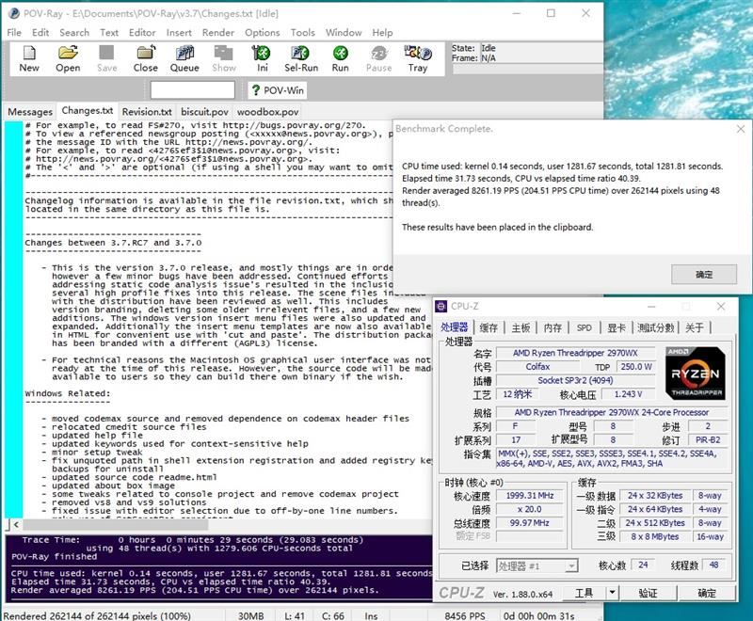The width and height of the screenshot is (753, 621).
Task: Click the 验证 button in CPU-Z
Action: coord(648,593)
